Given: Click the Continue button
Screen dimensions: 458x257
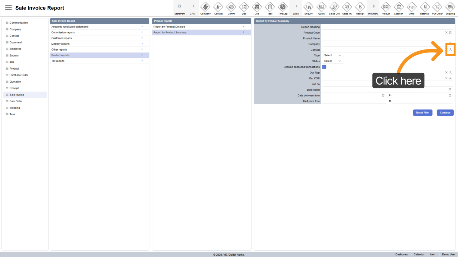Looking at the screenshot, I should click(445, 113).
